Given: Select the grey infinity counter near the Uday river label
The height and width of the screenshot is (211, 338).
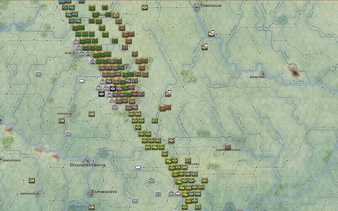Looking at the screenshot, I should tap(38, 74).
